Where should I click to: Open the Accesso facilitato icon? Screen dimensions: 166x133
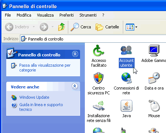coord(98,50)
